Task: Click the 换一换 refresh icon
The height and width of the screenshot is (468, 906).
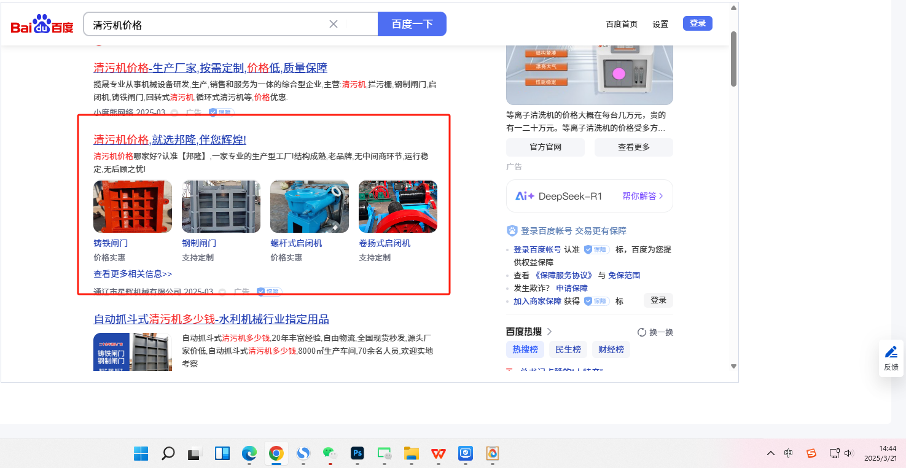Action: [642, 332]
